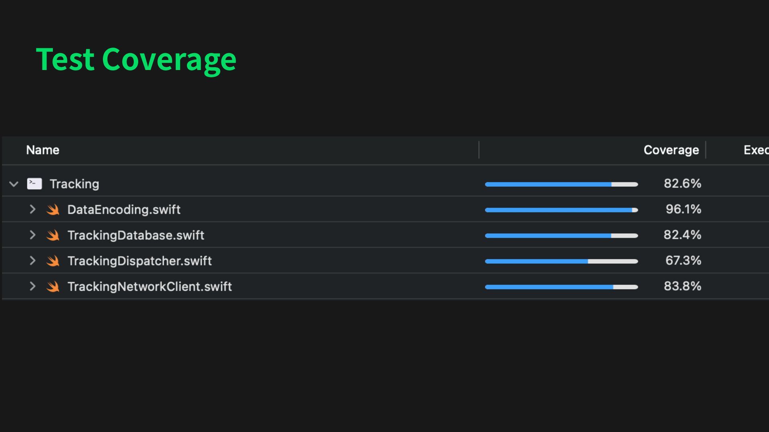Expand the TrackingNetworkClient.swift row
Viewport: 769px width, 432px height.
pos(32,286)
